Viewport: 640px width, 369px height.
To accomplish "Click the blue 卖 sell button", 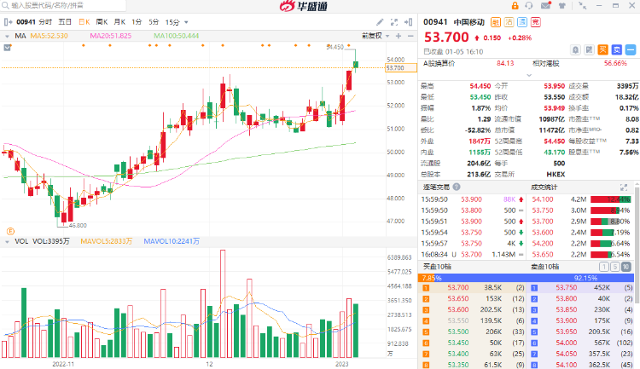I will click(x=617, y=49).
